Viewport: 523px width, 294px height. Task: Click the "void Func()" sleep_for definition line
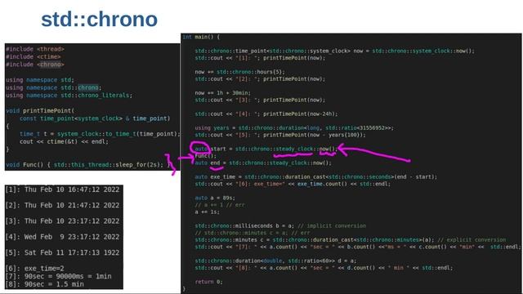pos(88,165)
